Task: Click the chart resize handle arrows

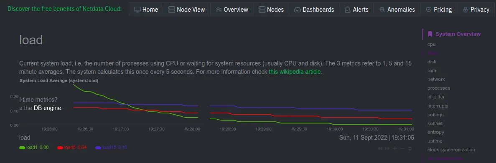Action: pos(410,148)
